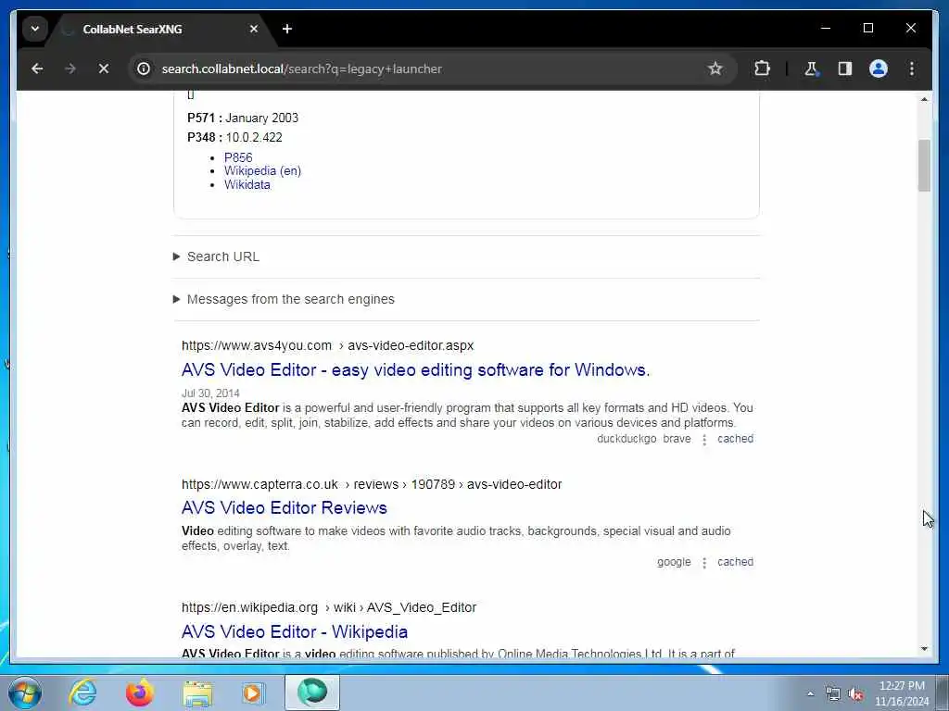
Task: Open the Extensions puzzle icon
Action: click(762, 69)
